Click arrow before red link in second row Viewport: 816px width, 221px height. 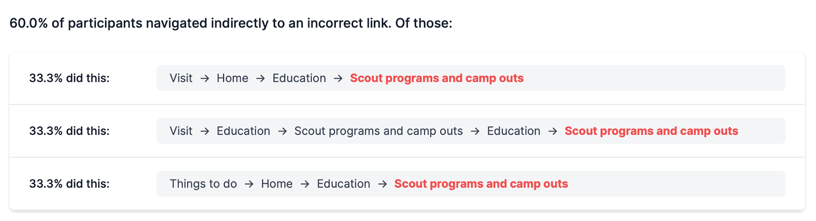[x=552, y=131]
